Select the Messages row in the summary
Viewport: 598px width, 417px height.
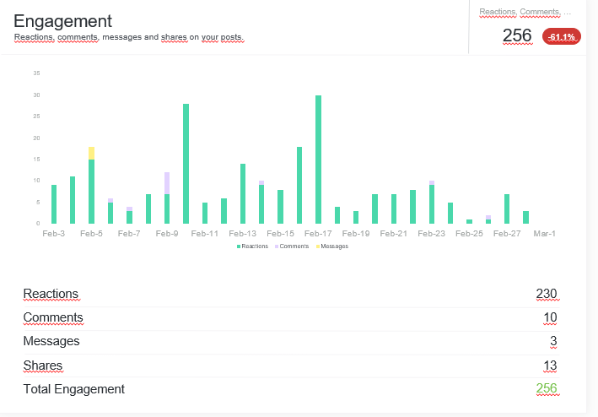click(51, 341)
